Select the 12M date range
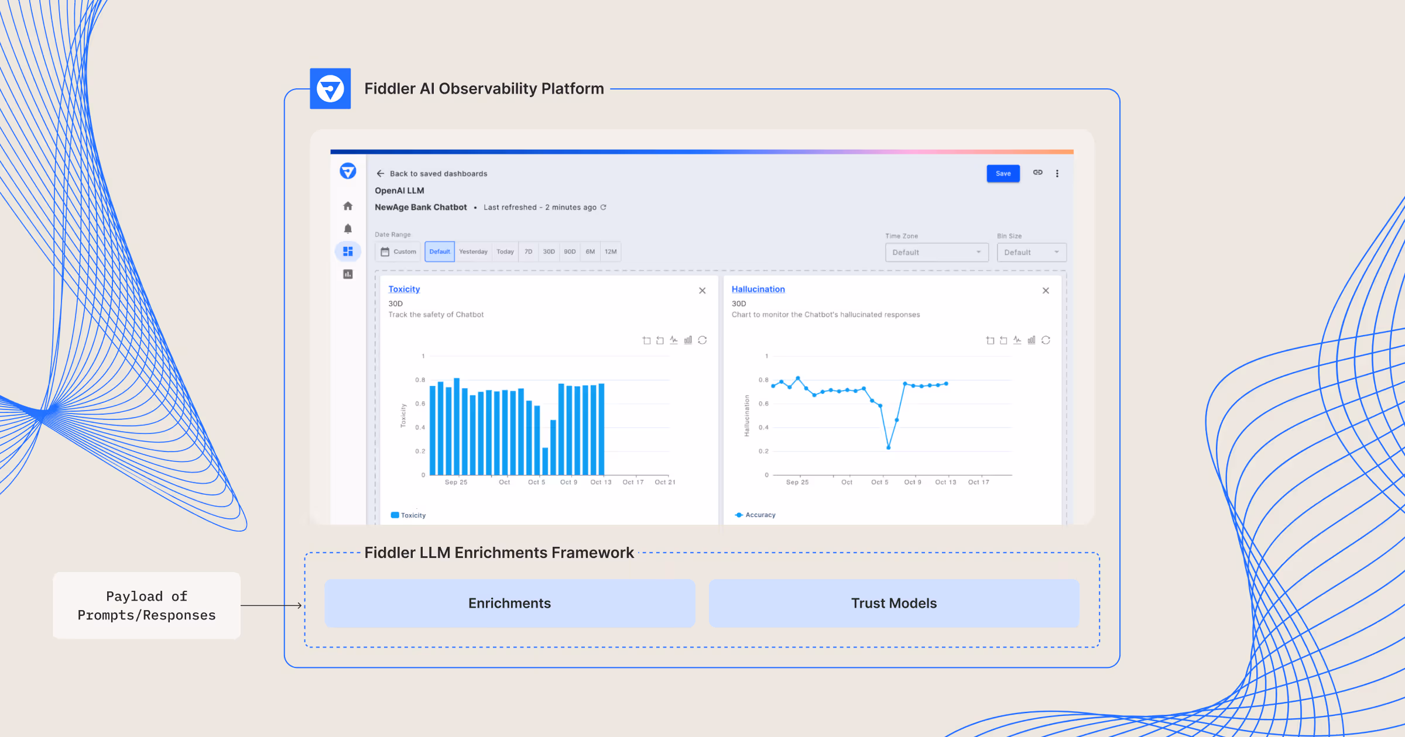The image size is (1405, 737). point(611,252)
